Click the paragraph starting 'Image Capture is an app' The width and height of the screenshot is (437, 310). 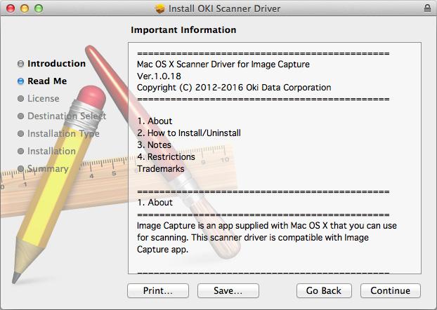(267, 237)
